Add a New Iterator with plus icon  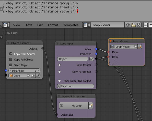point(60,65)
